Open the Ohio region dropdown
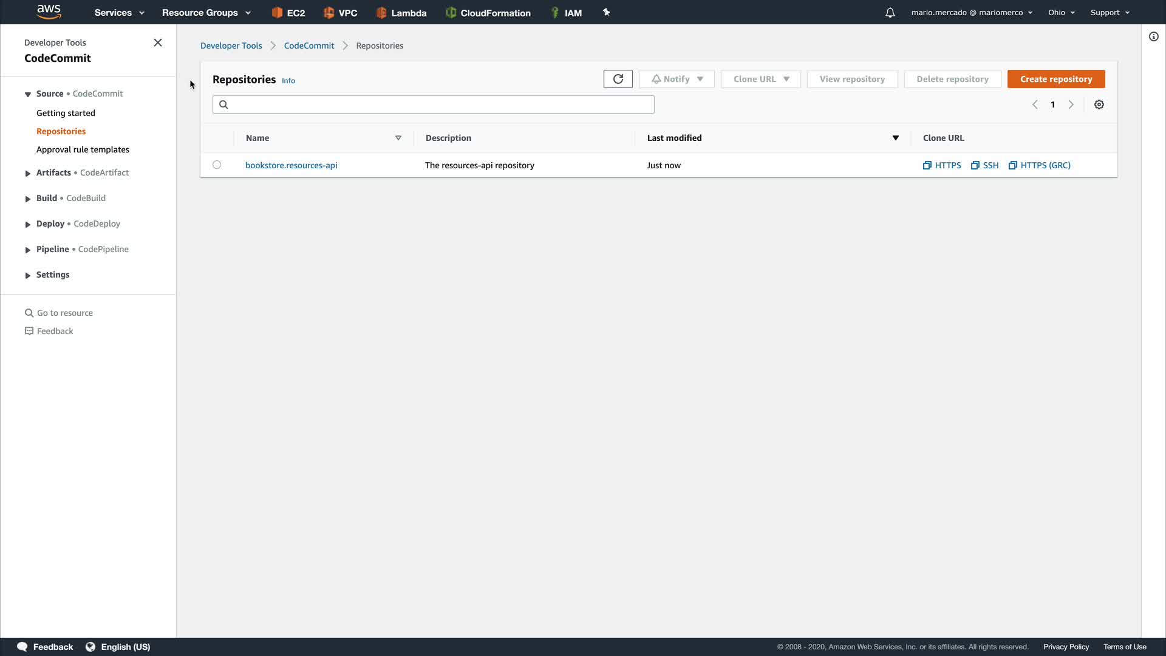Viewport: 1166px width, 656px height. tap(1061, 13)
